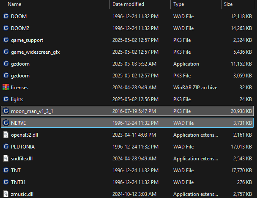The image size is (257, 198).
Task: Click the DOOM2 WAD file icon
Action: (6, 28)
